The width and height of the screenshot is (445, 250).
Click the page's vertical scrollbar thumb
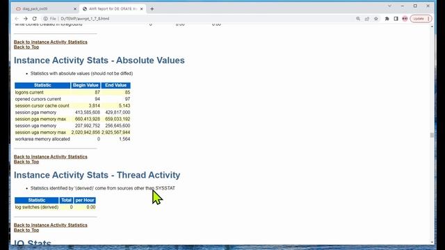[x=432, y=135]
